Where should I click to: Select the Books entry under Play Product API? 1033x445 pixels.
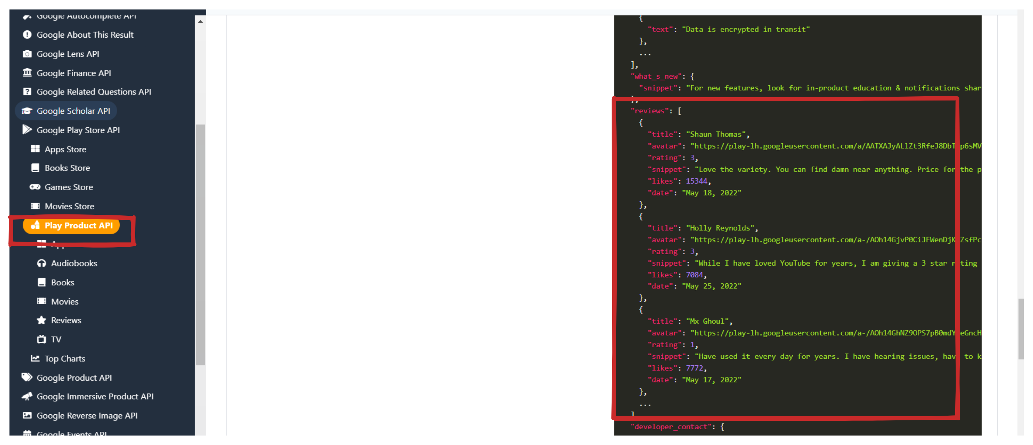(62, 282)
